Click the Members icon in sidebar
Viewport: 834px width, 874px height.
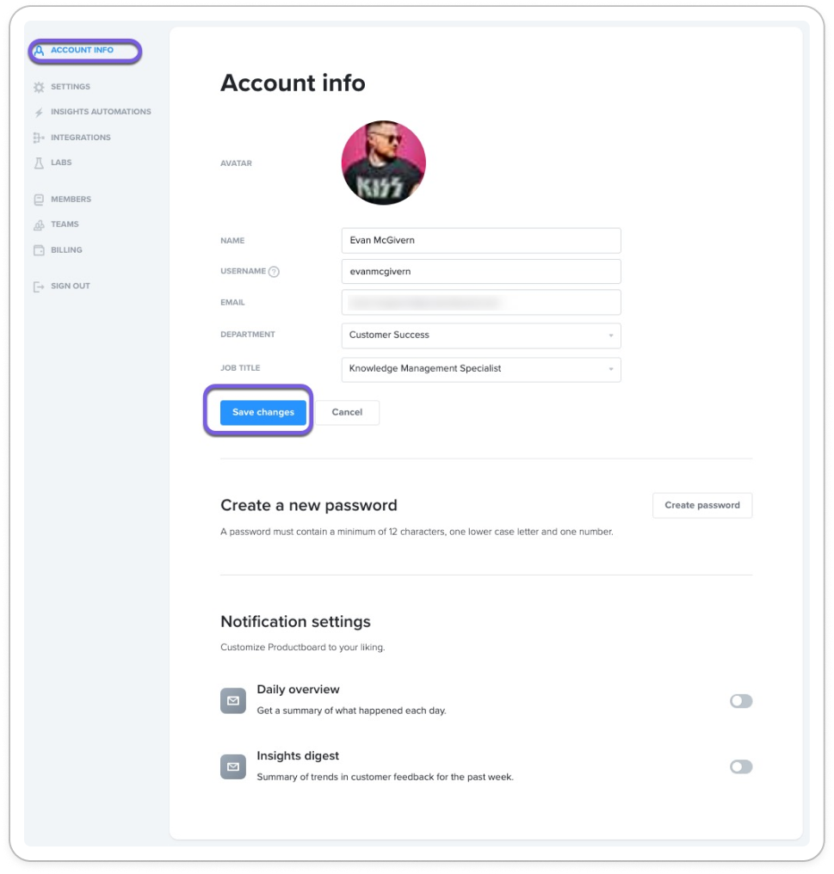tap(39, 200)
